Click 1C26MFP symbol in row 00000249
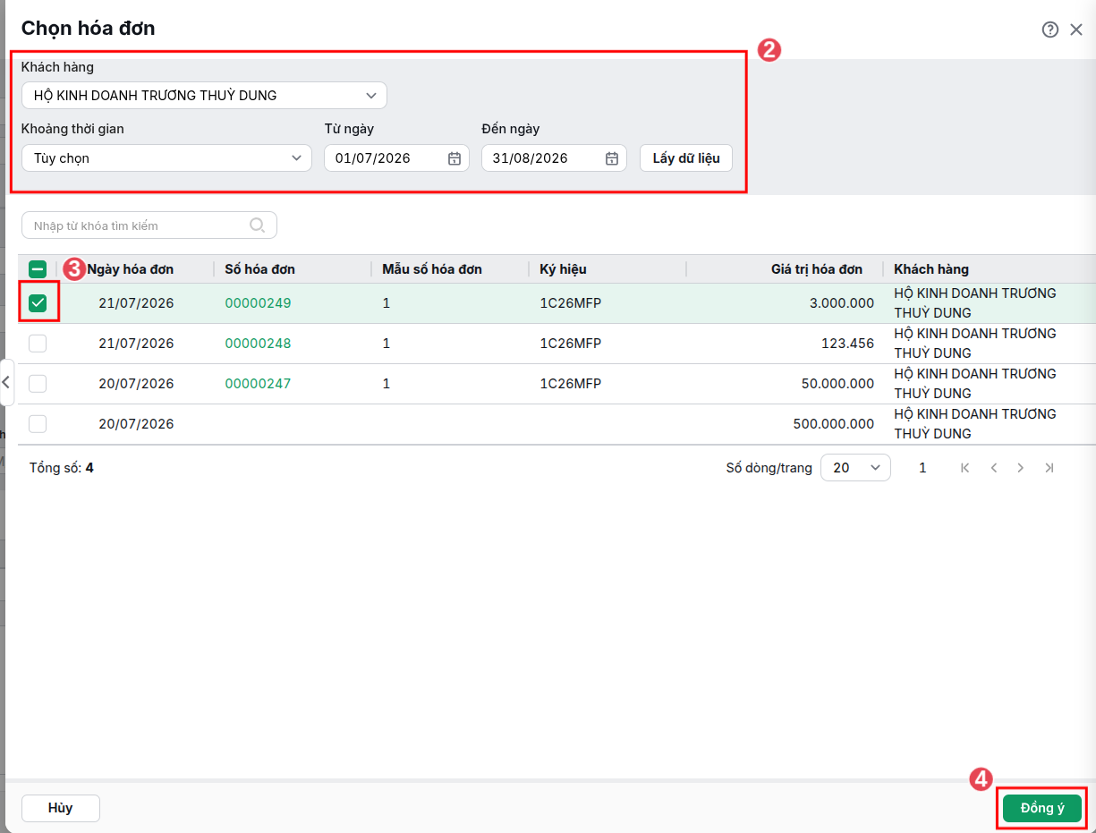The image size is (1096, 833). coord(571,303)
